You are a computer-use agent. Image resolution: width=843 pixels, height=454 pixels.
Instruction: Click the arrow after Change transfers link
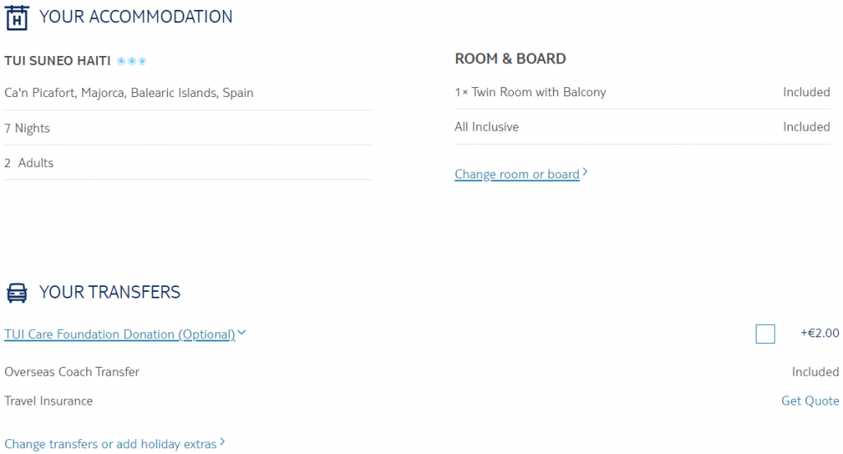(x=222, y=442)
